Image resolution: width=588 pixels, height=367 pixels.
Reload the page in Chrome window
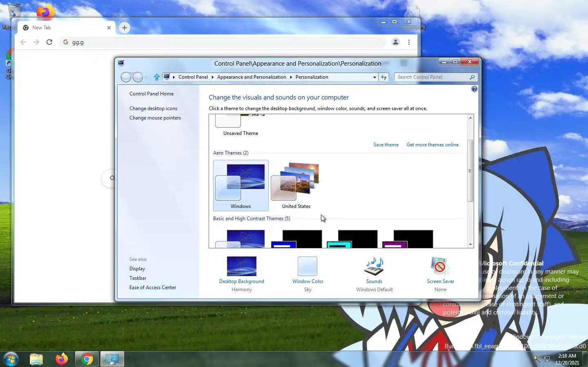pyautogui.click(x=49, y=42)
